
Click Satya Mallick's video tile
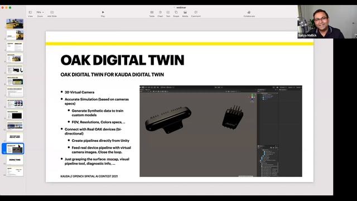coord(327,22)
